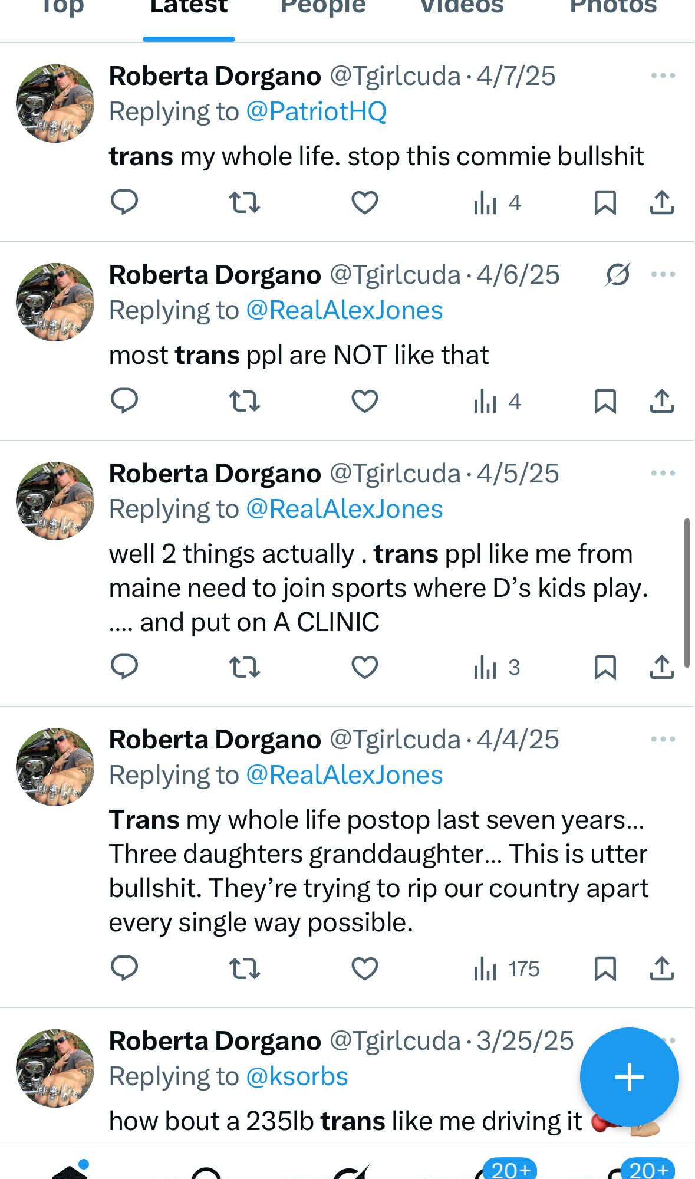This screenshot has width=695, height=1179.
Task: Open more options menu on 4/5/25 tweet
Action: tap(663, 474)
